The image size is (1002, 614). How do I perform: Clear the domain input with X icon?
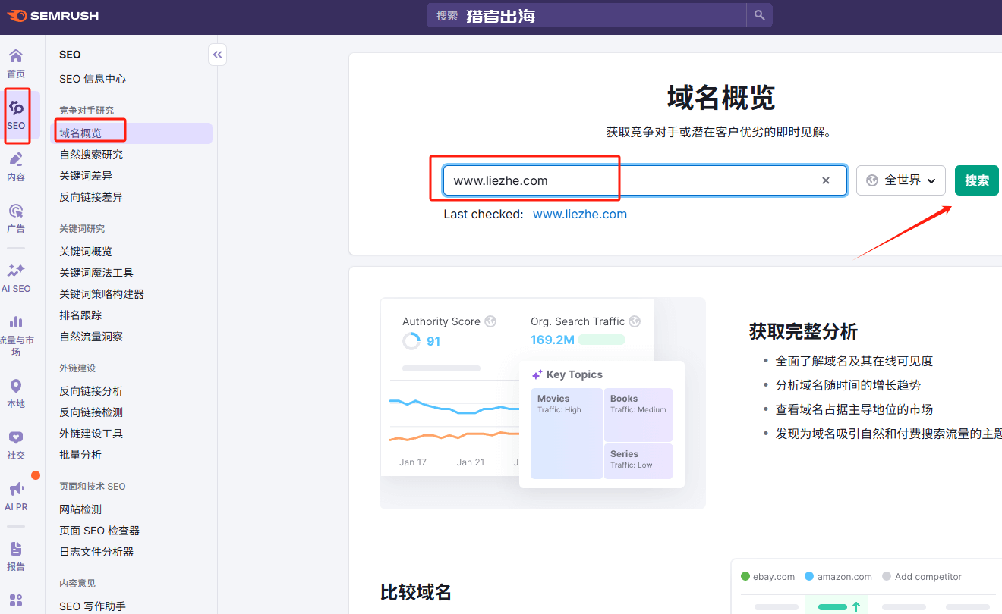click(826, 180)
